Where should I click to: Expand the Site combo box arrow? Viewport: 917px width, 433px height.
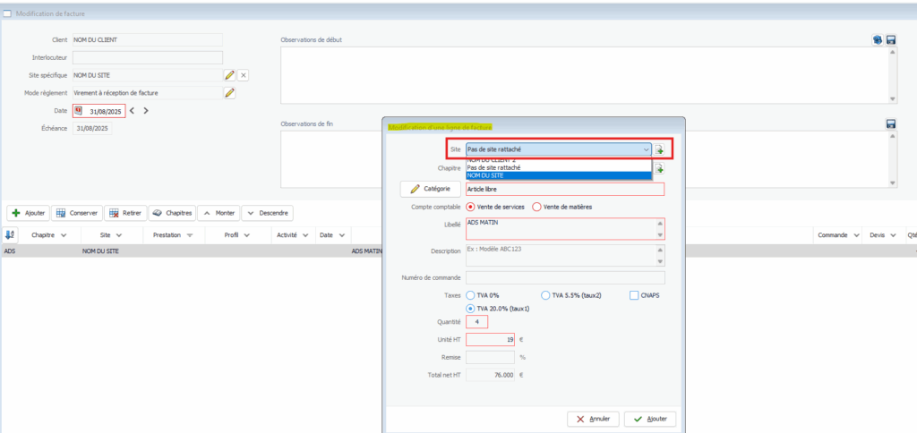coord(646,150)
